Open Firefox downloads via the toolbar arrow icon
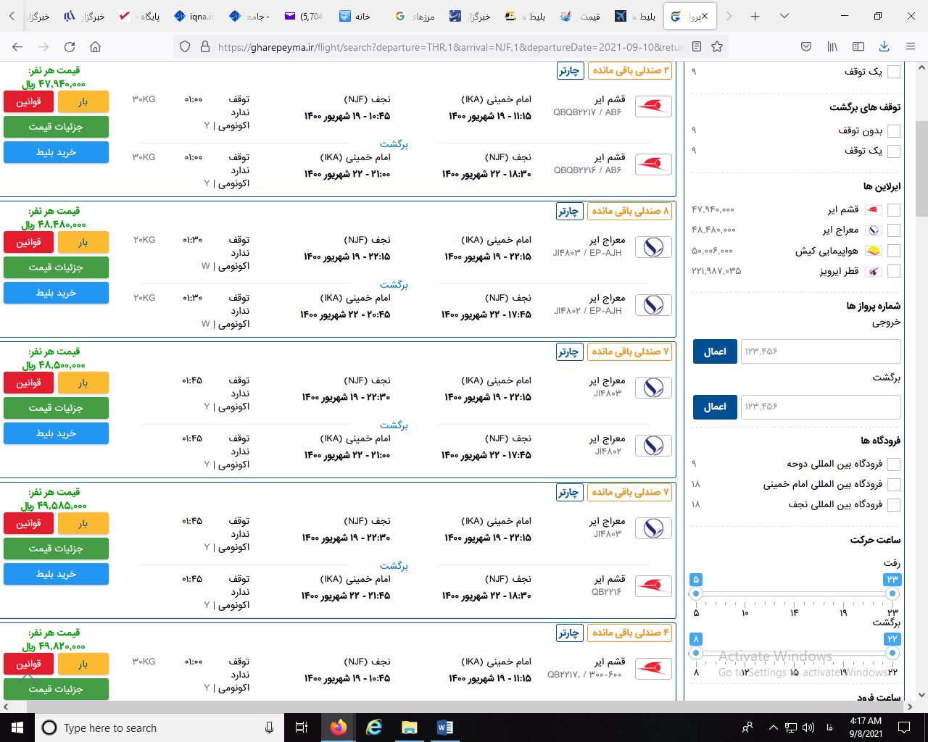The height and width of the screenshot is (742, 928). pos(884,45)
